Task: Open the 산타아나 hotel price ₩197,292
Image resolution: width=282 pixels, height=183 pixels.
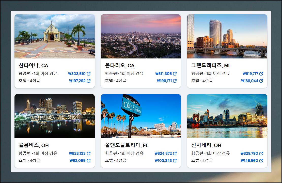Action: click(77, 81)
